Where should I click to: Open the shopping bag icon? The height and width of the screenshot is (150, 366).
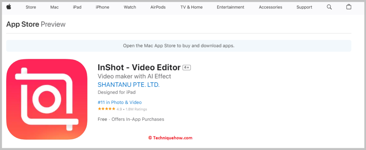348,7
